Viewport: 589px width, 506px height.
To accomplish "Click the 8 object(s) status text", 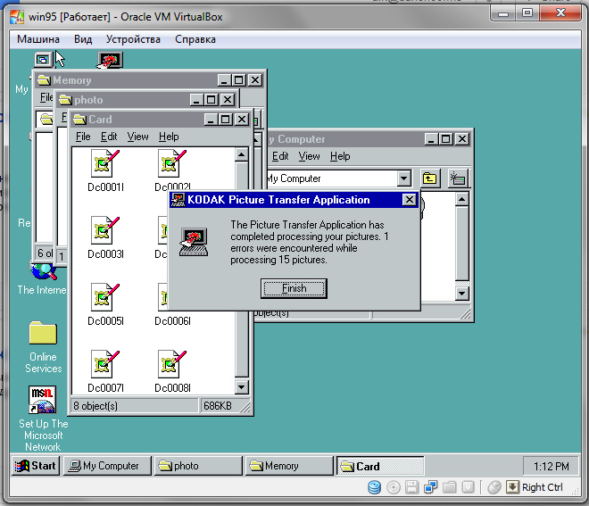I will (95, 406).
